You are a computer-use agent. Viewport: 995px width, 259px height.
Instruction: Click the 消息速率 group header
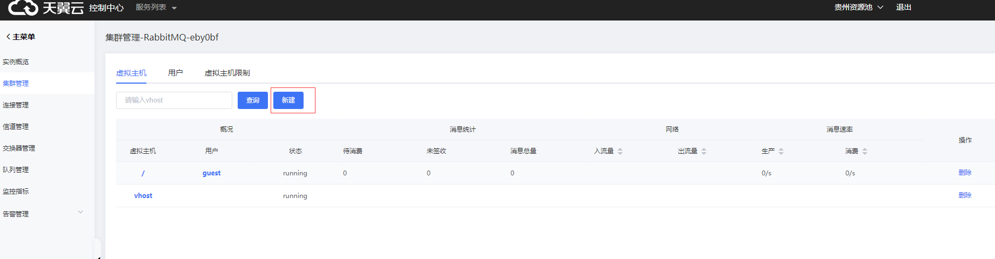pyautogui.click(x=839, y=129)
